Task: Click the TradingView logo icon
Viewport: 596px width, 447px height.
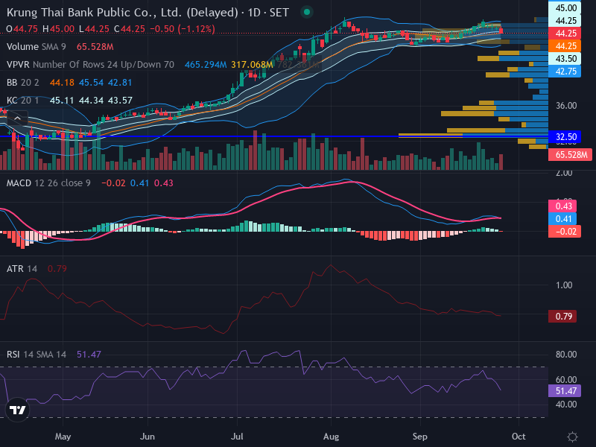Action: point(17,410)
